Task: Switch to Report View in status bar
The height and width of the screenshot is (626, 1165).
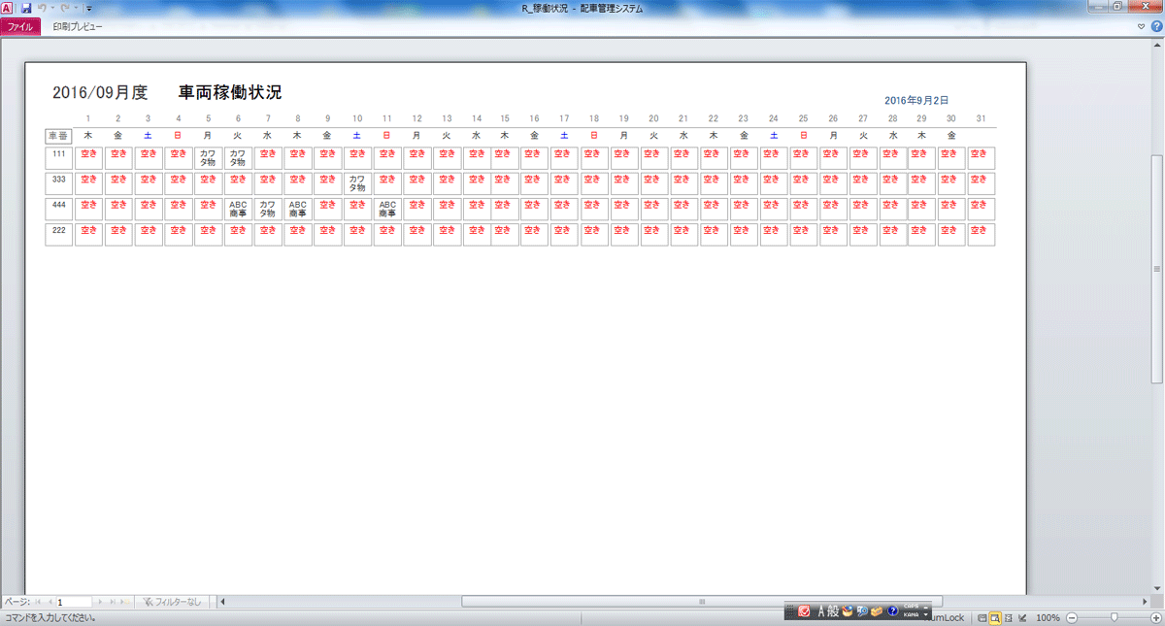Action: coord(982,618)
